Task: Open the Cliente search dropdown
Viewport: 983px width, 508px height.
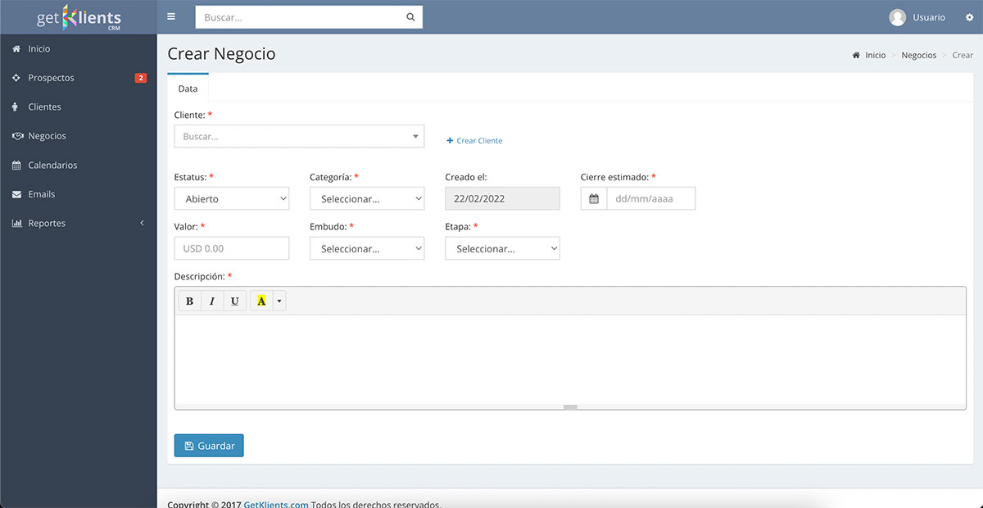Action: (x=299, y=137)
